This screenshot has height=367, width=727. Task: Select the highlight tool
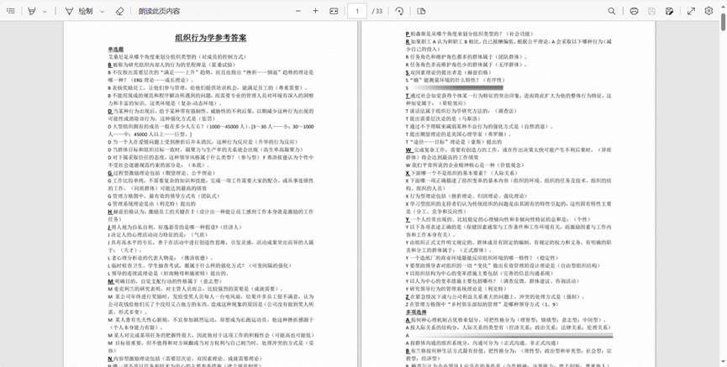pos(32,12)
